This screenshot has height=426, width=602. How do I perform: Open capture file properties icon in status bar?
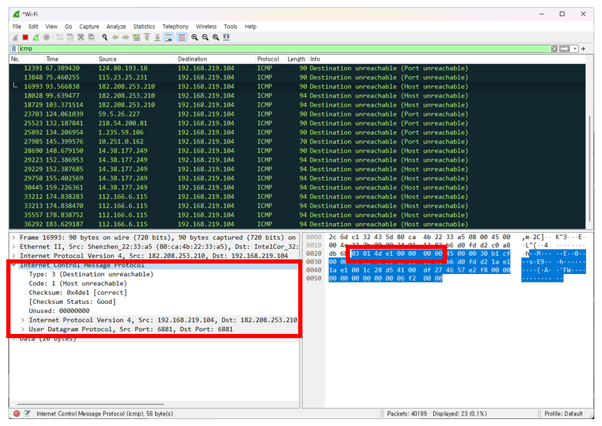[x=27, y=413]
